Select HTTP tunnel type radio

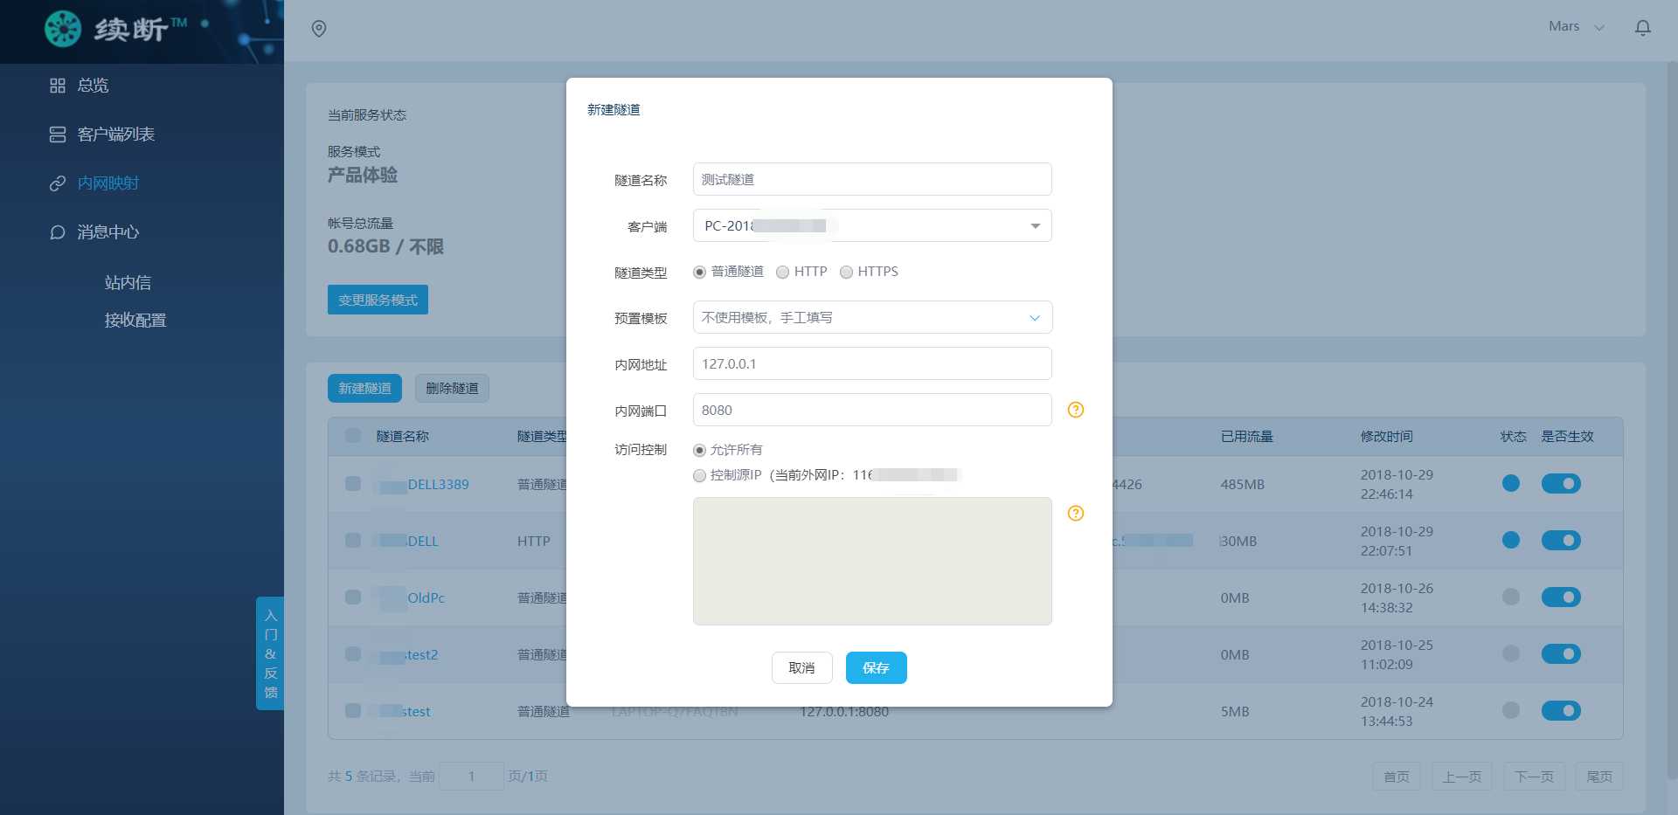(x=782, y=273)
